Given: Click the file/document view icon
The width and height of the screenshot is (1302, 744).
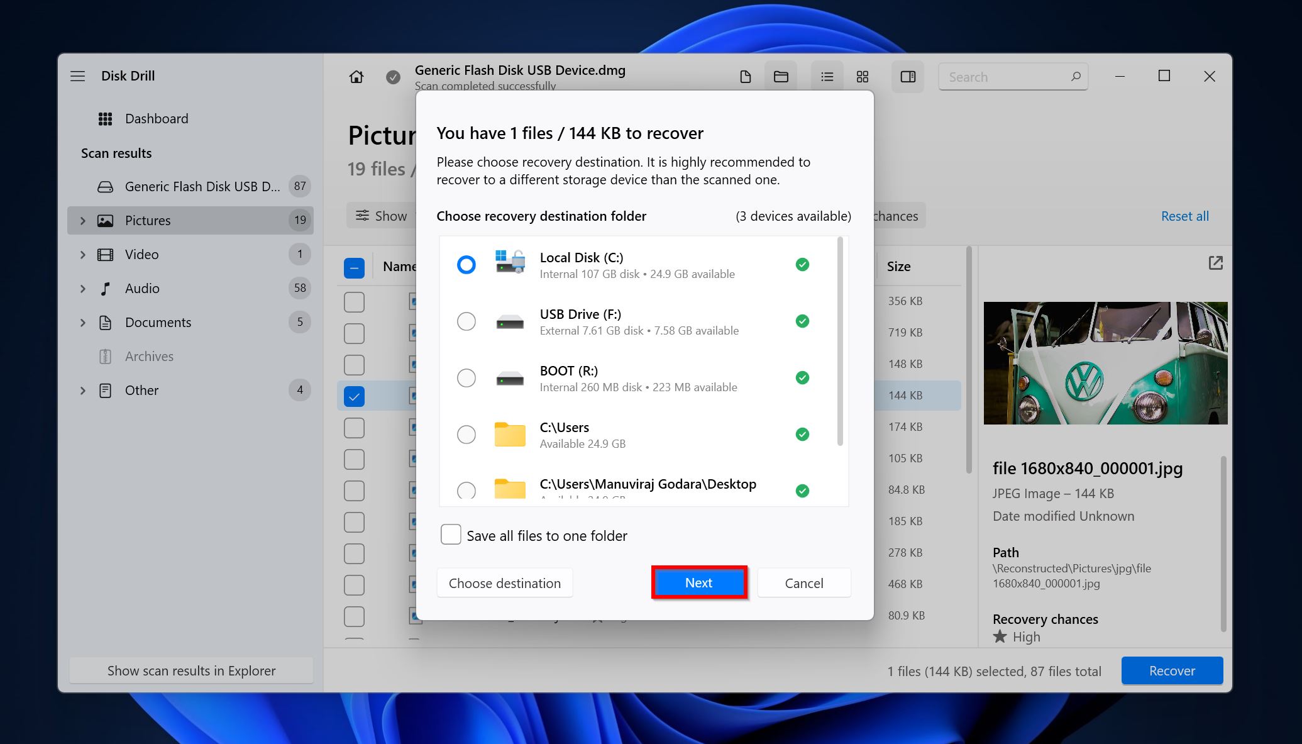Looking at the screenshot, I should coord(746,76).
